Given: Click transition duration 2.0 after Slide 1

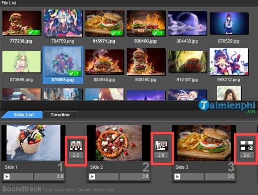Looking at the screenshot, I should pos(76,155).
